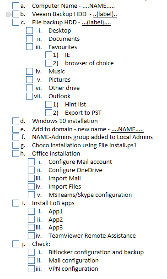The width and height of the screenshot is (167, 279).
Task: Check the Configure Mail account box
Action: pos(31,162)
